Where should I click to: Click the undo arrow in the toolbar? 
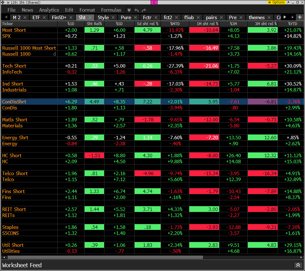coord(136,10)
